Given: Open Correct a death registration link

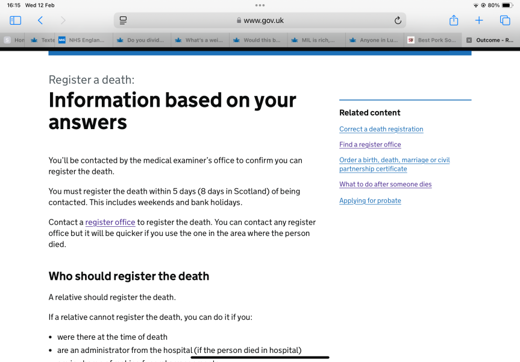Looking at the screenshot, I should (381, 129).
